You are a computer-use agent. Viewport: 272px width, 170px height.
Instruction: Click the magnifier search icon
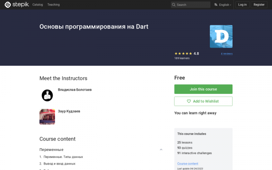pos(174,5)
